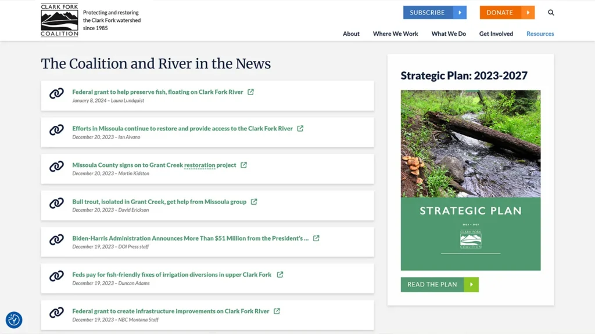Expand the Get Involved menu
Image resolution: width=595 pixels, height=334 pixels.
click(x=496, y=34)
